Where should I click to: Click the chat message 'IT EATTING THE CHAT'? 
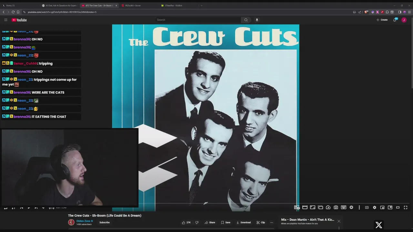[49, 117]
